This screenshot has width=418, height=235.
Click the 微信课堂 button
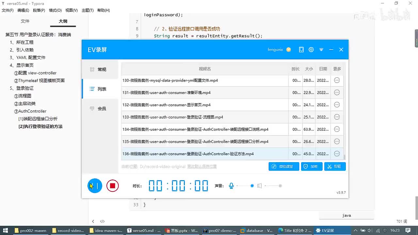(283, 166)
